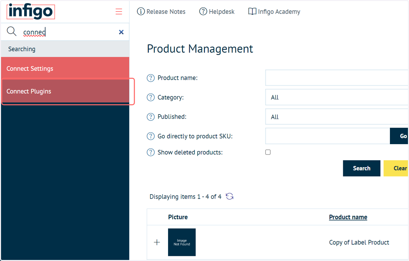The height and width of the screenshot is (261, 409).
Task: Click the help icon beside Product name
Action: click(x=151, y=78)
